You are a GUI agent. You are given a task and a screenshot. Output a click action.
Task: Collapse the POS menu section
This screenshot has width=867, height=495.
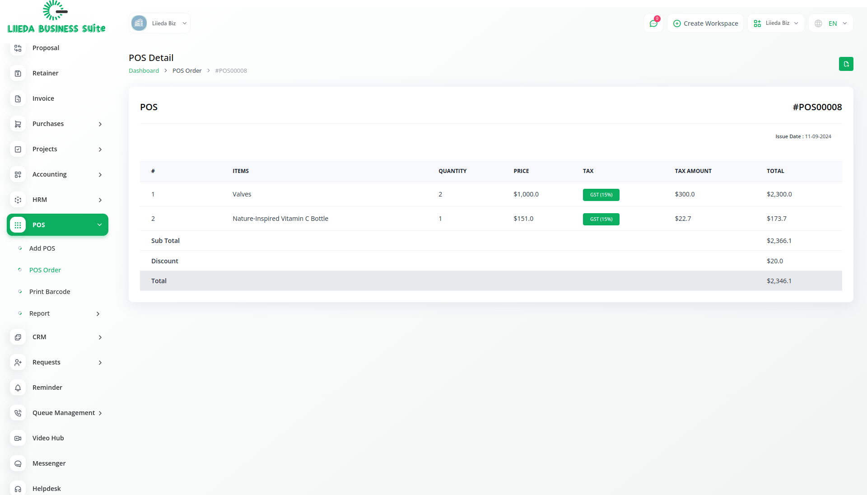pyautogui.click(x=99, y=225)
